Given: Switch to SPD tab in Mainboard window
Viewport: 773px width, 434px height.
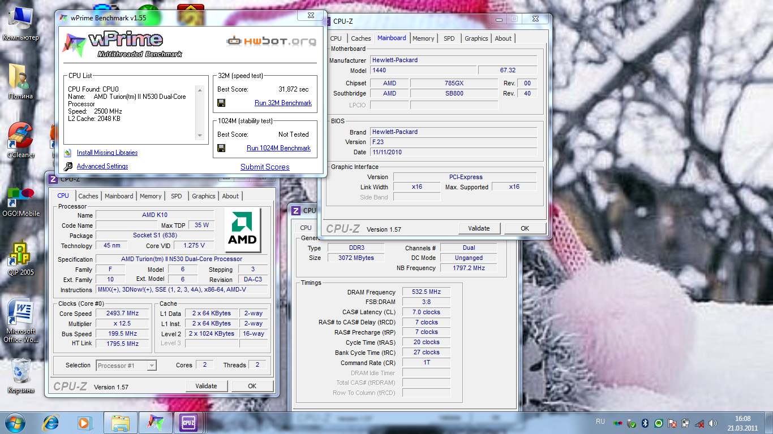Looking at the screenshot, I should point(449,38).
